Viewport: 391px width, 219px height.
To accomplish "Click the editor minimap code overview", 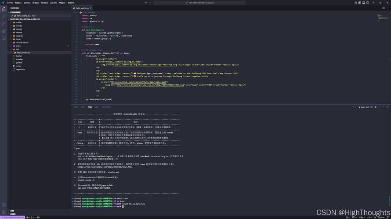I will coord(380,17).
